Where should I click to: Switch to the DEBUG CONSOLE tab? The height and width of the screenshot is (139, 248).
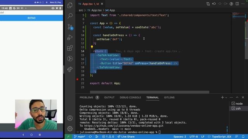130,98
